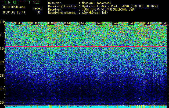Click the 0541 time marker
The height and width of the screenshot is (108, 169).
tap(18, 23)
